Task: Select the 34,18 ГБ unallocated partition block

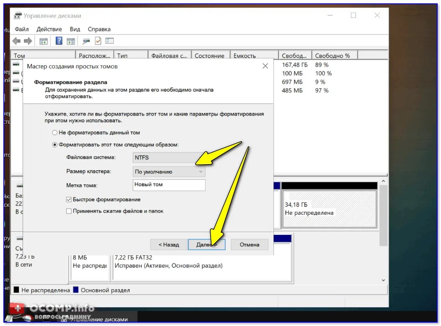Action: click(x=329, y=209)
